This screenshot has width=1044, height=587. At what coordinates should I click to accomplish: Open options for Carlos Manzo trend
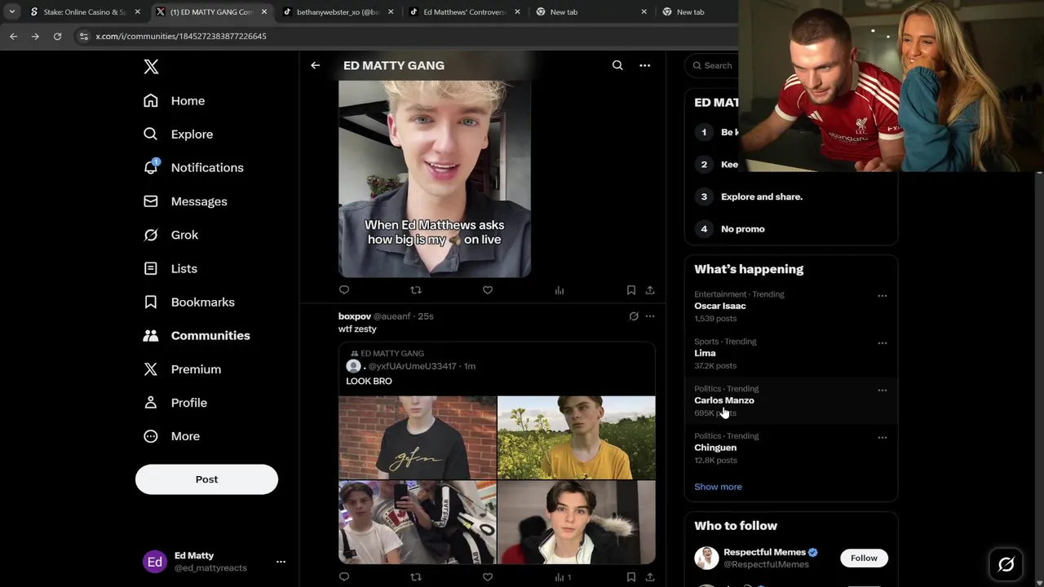[882, 391]
